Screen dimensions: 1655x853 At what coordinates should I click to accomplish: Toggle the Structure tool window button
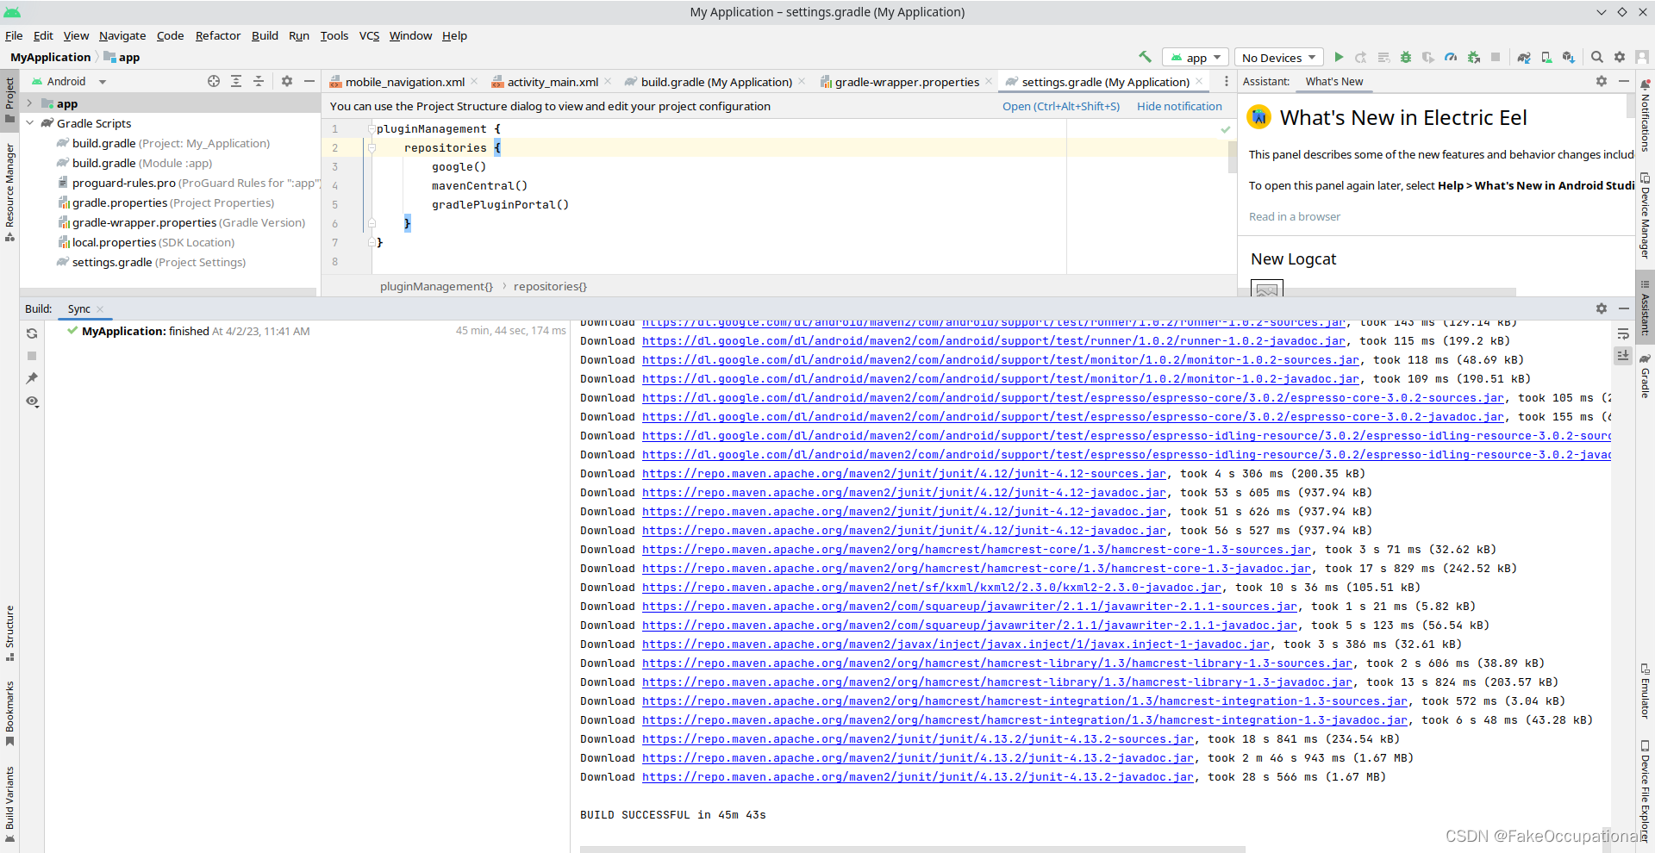pyautogui.click(x=9, y=633)
